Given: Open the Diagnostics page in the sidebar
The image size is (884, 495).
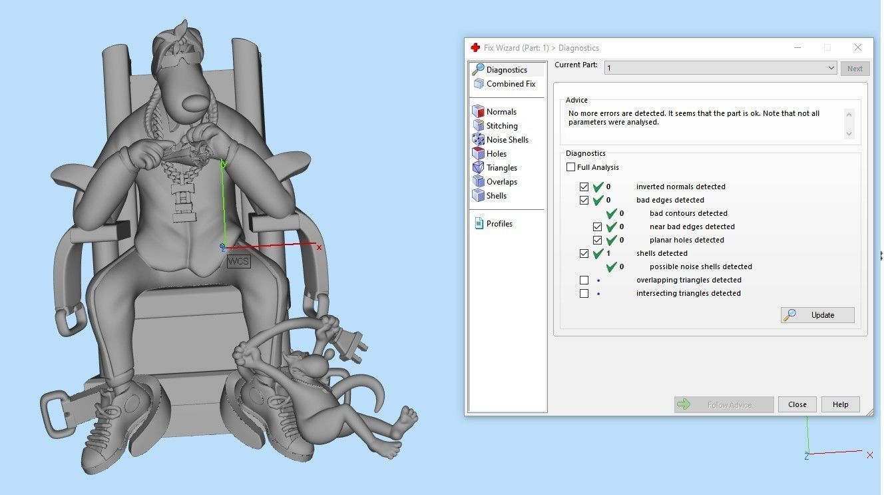Looking at the screenshot, I should click(x=507, y=70).
